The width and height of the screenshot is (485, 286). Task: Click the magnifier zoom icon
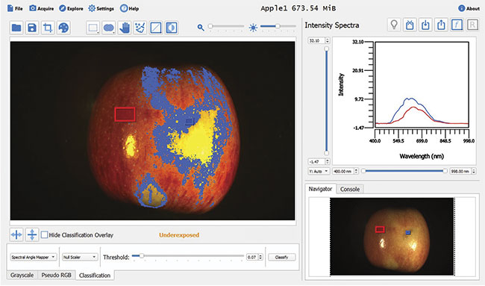(201, 28)
